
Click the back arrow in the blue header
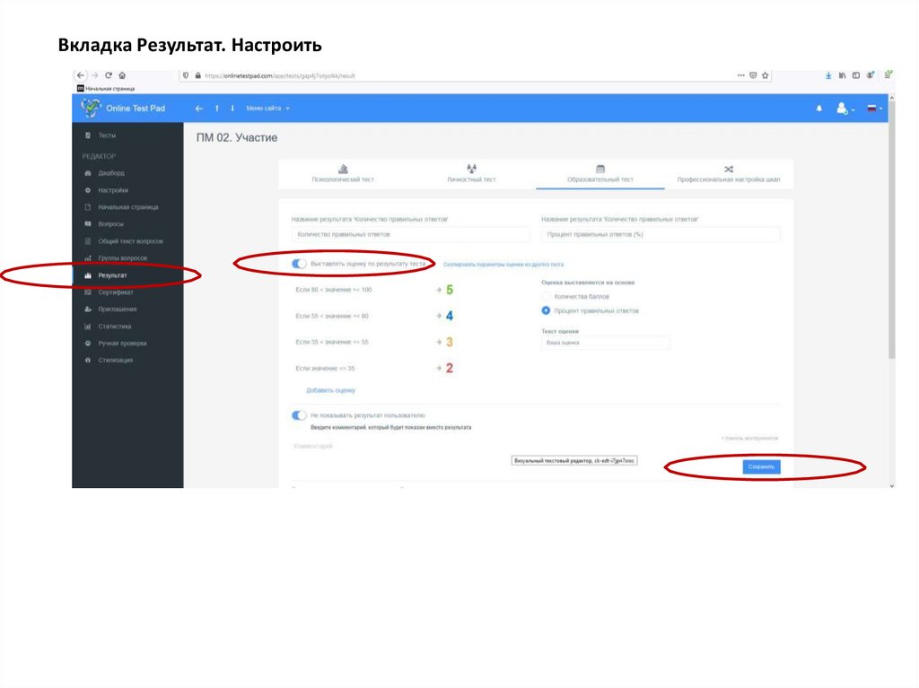(199, 109)
